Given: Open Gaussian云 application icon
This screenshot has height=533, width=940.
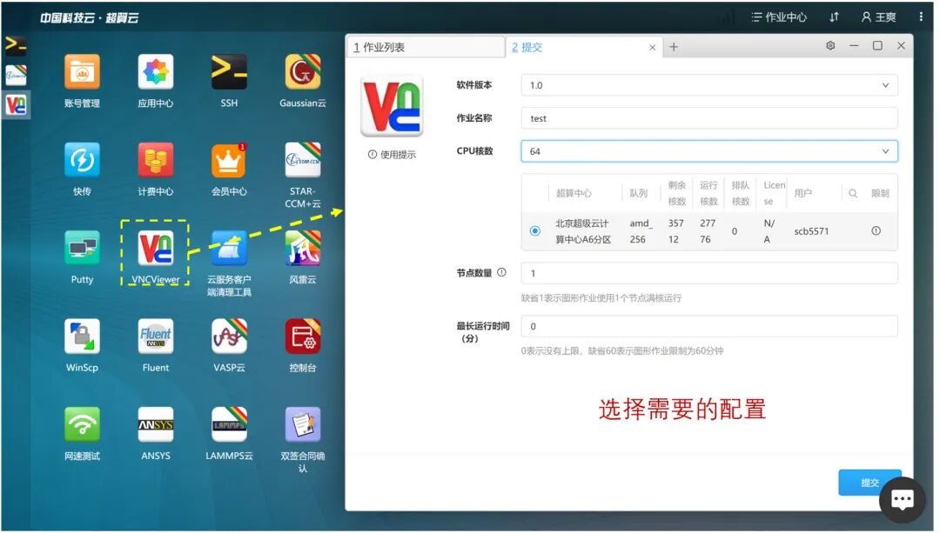Looking at the screenshot, I should click(303, 72).
